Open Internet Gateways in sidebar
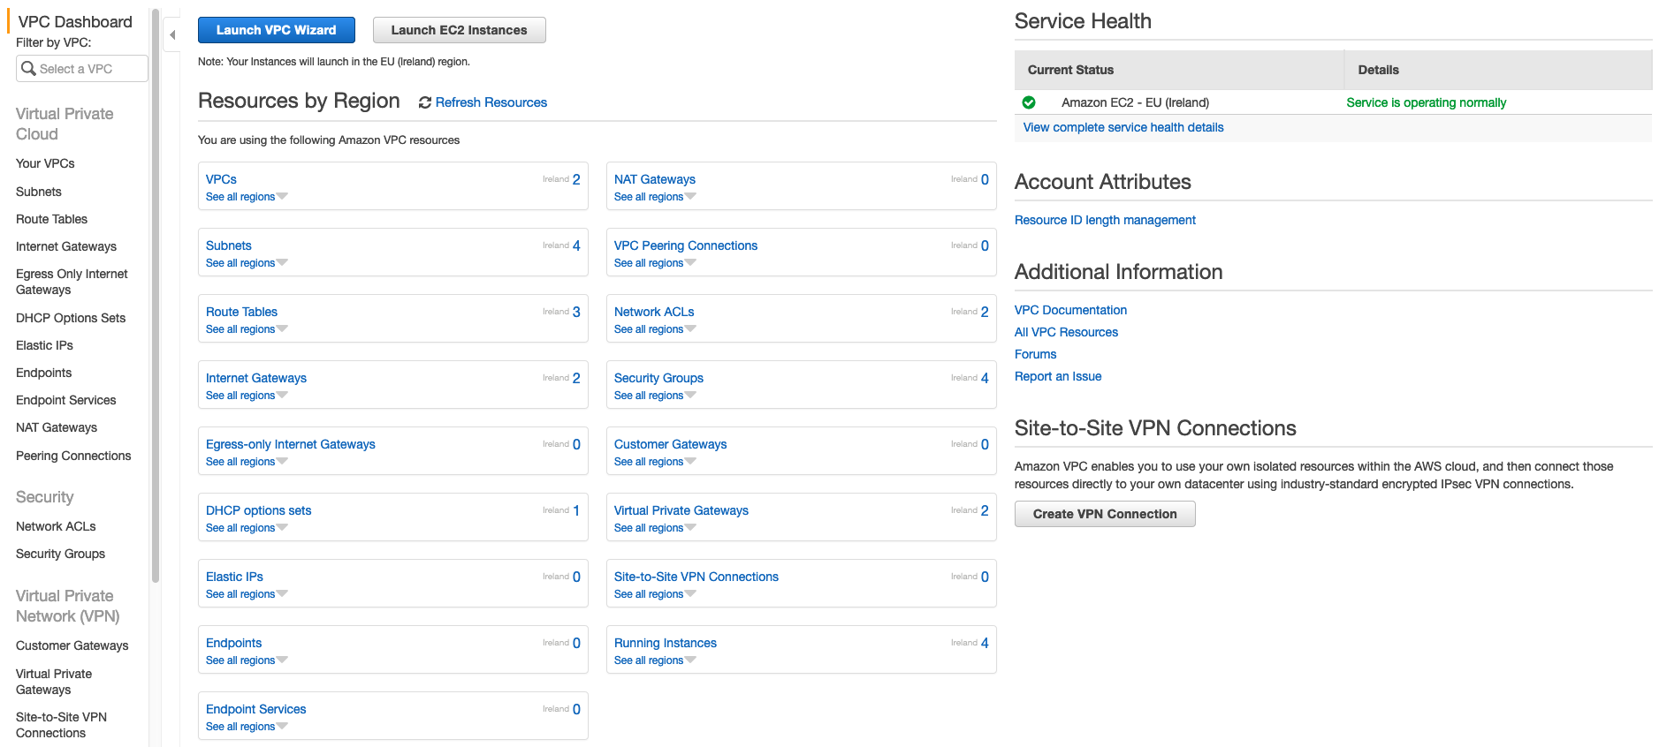 [x=66, y=246]
